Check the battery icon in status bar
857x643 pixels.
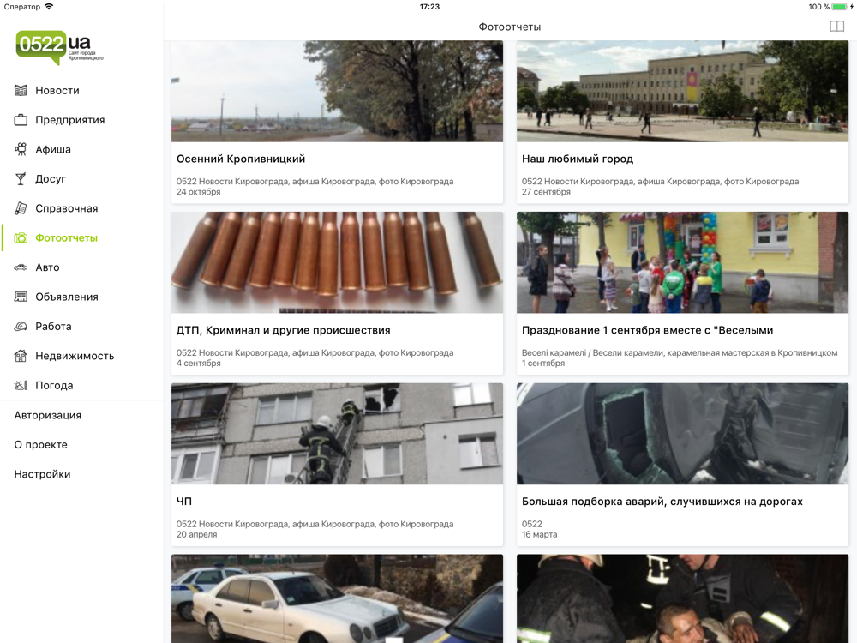click(841, 7)
